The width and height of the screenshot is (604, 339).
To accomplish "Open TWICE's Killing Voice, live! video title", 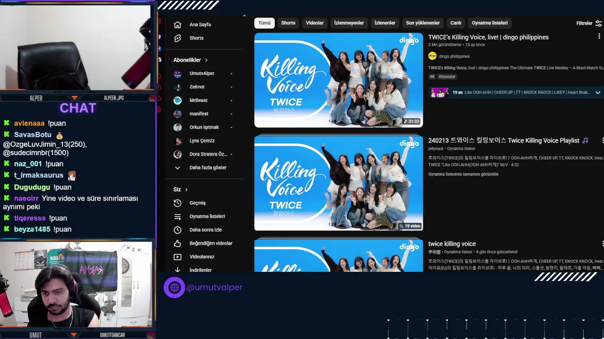I will point(488,37).
